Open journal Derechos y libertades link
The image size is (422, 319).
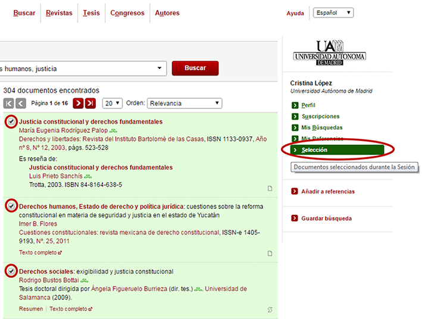pyautogui.click(x=111, y=139)
